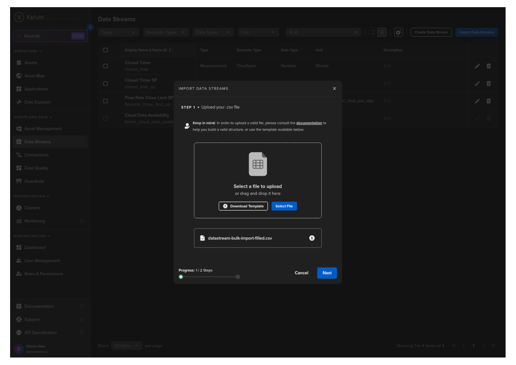Screen dimensions: 516x365
Task: Click the spreadsheet file upload icon
Action: tap(258, 164)
